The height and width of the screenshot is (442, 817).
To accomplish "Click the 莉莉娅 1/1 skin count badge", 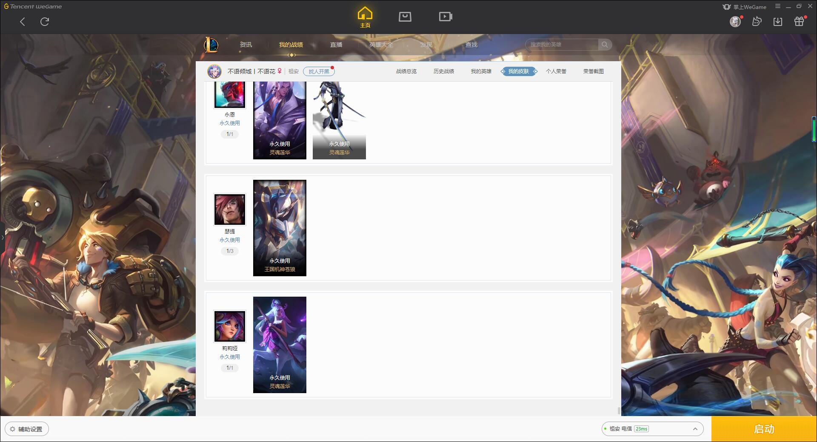I will click(230, 368).
